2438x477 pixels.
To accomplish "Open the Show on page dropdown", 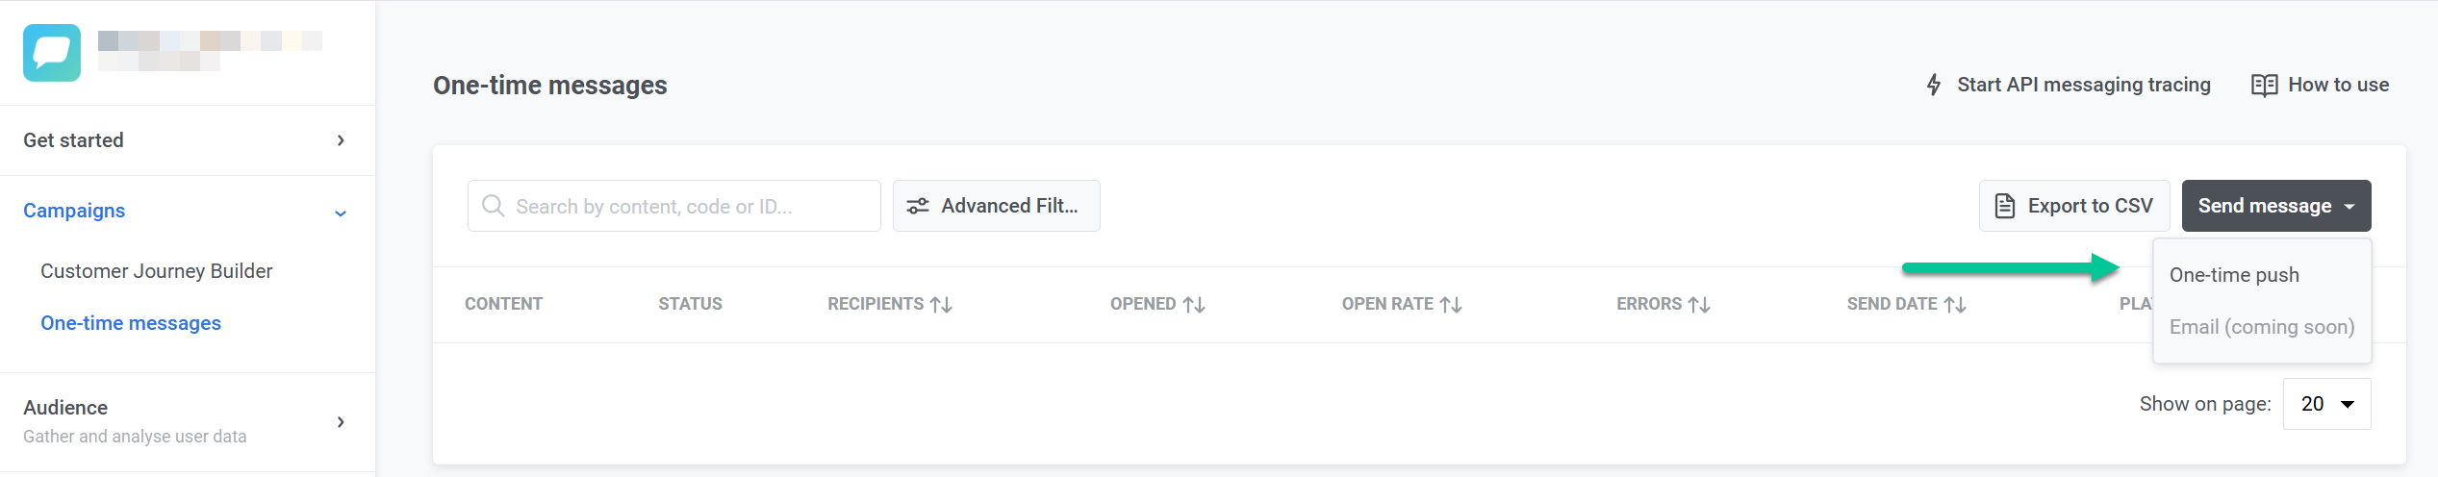I will pyautogui.click(x=2326, y=404).
